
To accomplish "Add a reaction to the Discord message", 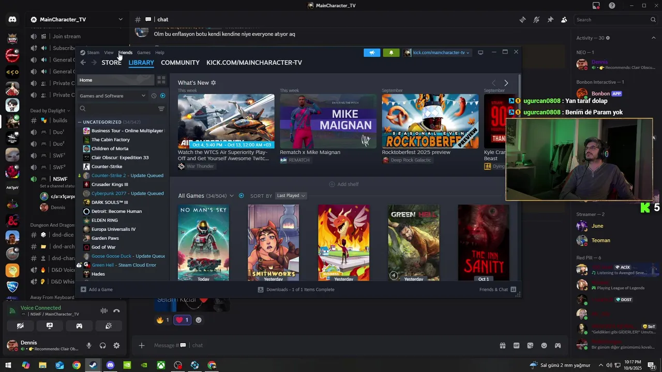I will [x=198, y=320].
